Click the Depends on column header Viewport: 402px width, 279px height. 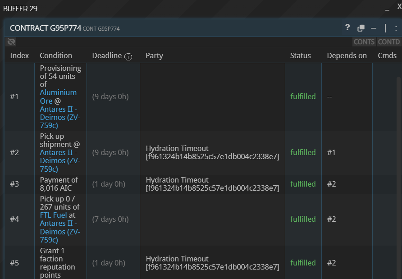347,55
